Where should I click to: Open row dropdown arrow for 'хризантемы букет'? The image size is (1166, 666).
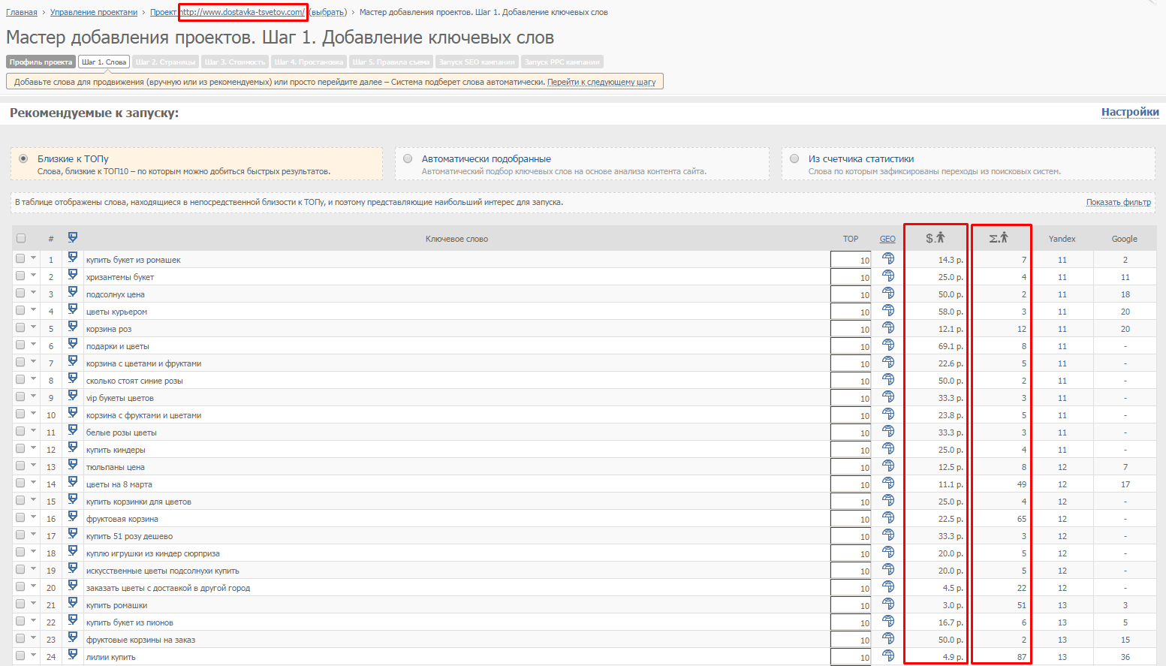tap(34, 276)
